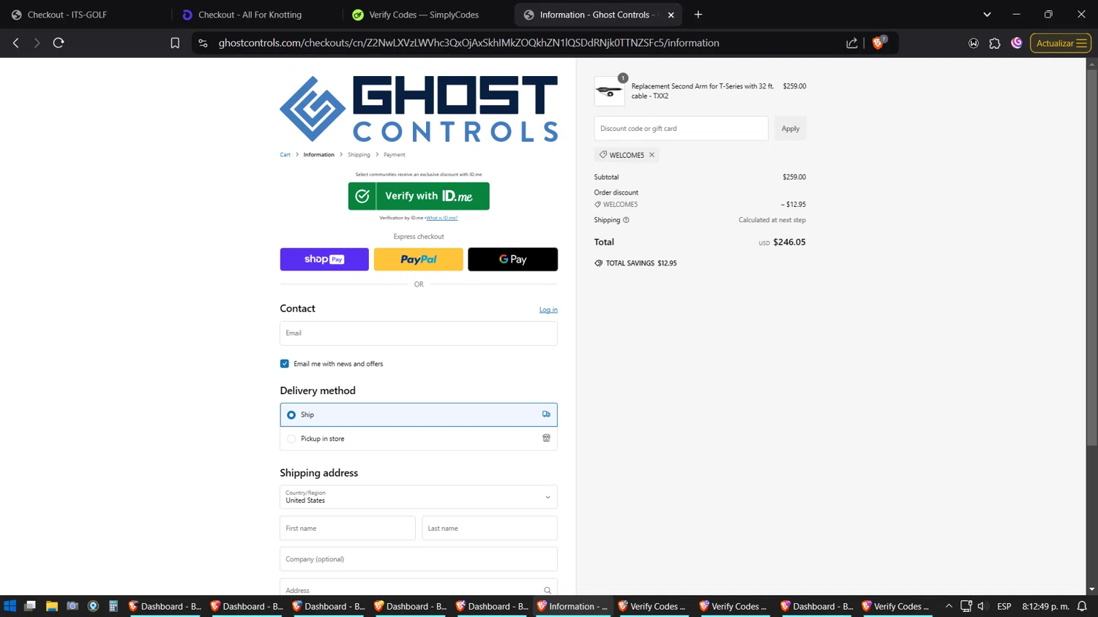Image resolution: width=1098 pixels, height=617 pixels.
Task: Open a new browser tab
Action: [x=698, y=15]
